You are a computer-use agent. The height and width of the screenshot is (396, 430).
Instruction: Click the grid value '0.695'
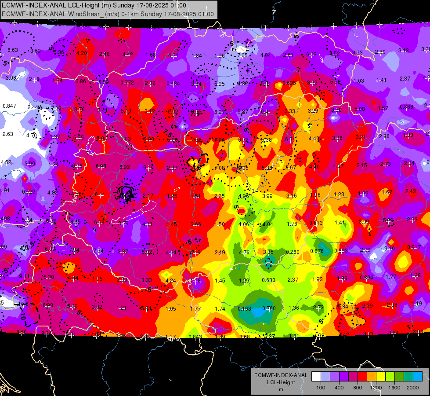coord(289,83)
